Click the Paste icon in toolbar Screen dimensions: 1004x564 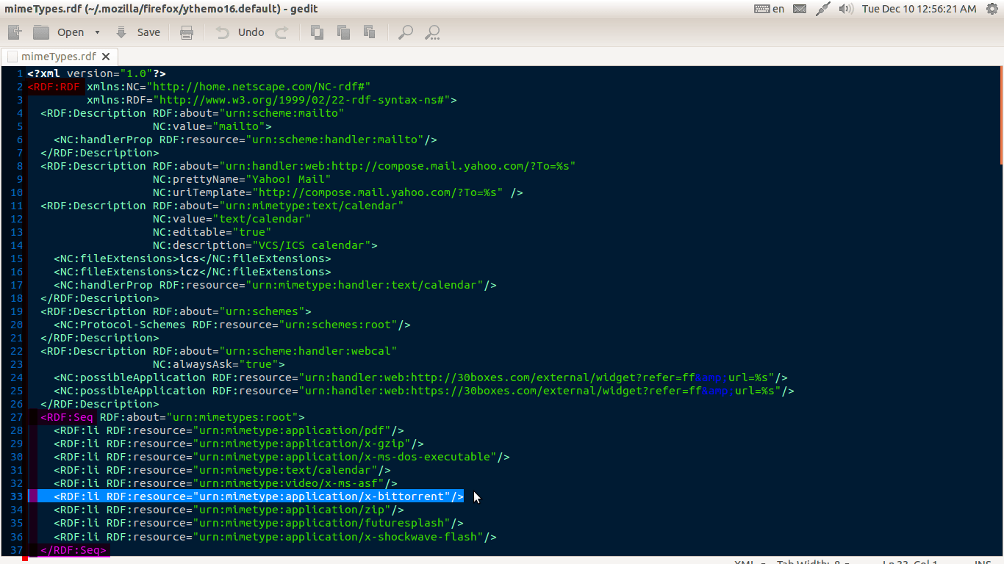(370, 32)
